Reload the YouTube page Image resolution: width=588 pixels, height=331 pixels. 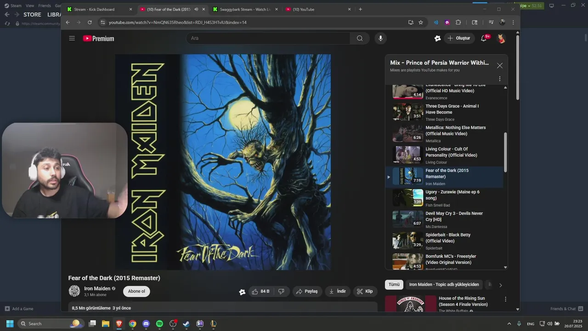point(90,22)
